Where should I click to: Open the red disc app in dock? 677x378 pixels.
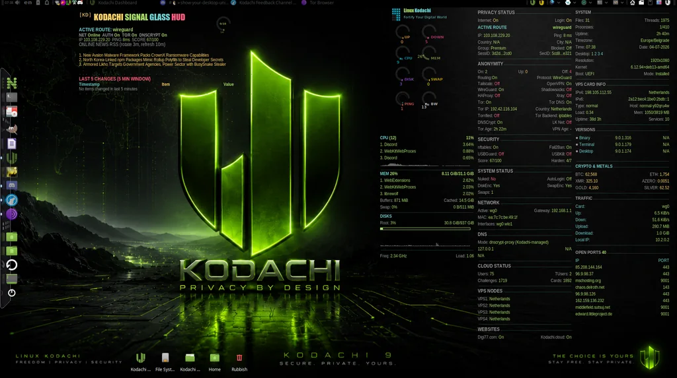click(x=12, y=111)
